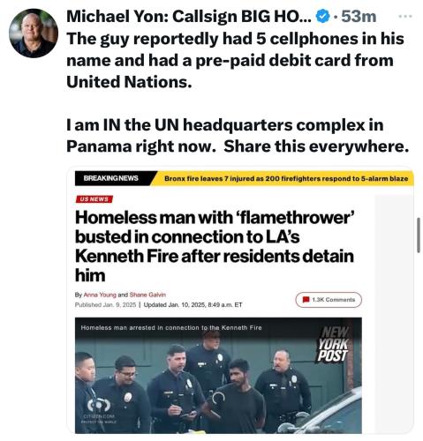Image resolution: width=423 pixels, height=441 pixels.
Task: Open the Bronx fire breaking headline
Action: pyautogui.click(x=286, y=178)
